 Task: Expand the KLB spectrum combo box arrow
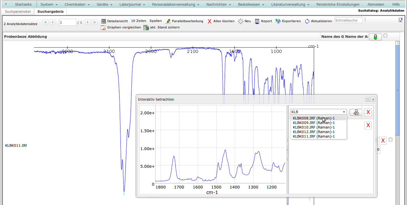click(344, 112)
